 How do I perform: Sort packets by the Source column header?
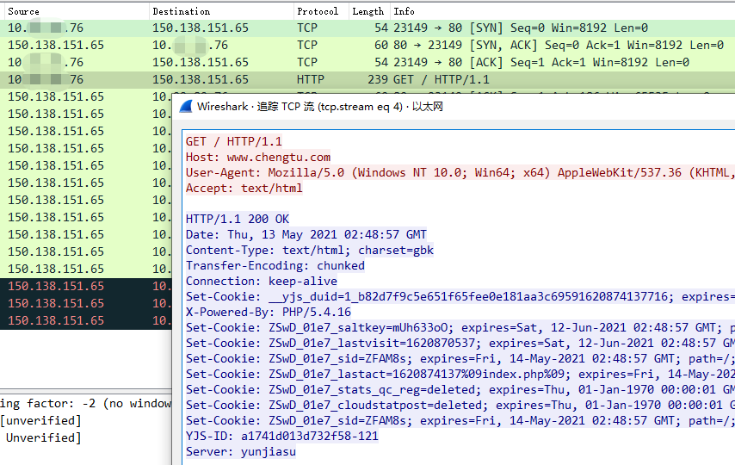point(24,11)
